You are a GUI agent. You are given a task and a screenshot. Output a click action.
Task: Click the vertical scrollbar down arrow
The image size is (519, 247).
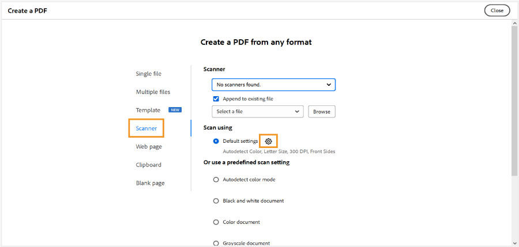pos(514,242)
